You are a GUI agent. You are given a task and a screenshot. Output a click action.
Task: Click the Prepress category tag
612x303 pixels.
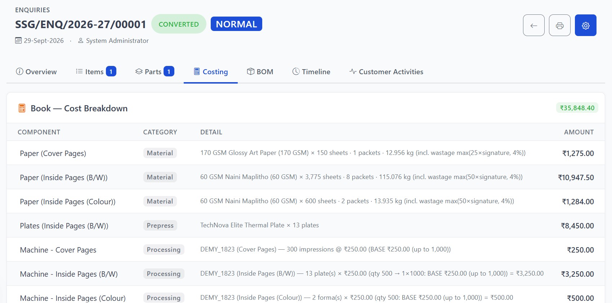(x=160, y=225)
